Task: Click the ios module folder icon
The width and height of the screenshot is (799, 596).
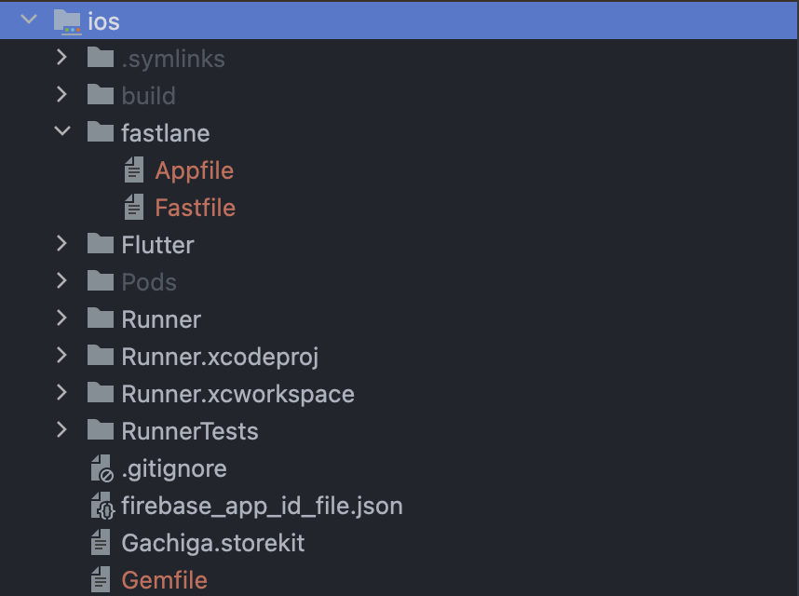Action: [67, 22]
